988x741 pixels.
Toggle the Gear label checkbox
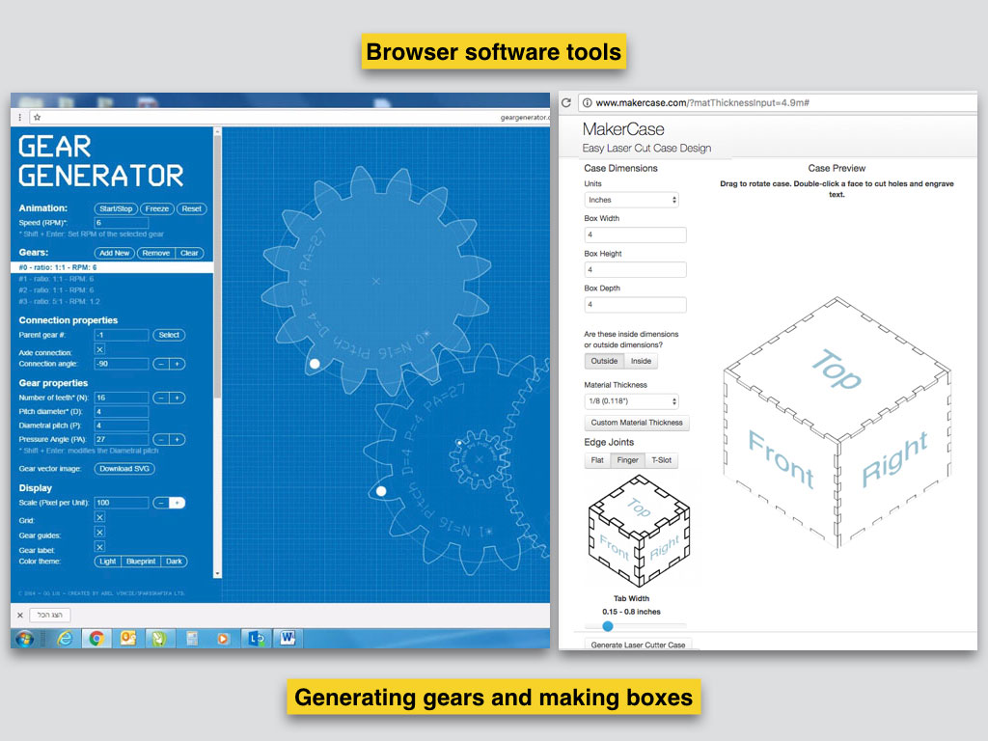tap(99, 547)
